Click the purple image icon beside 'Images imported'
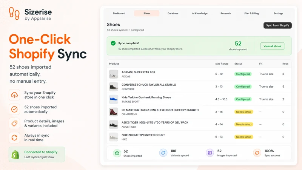The image size is (302, 170). click(x=210, y=153)
